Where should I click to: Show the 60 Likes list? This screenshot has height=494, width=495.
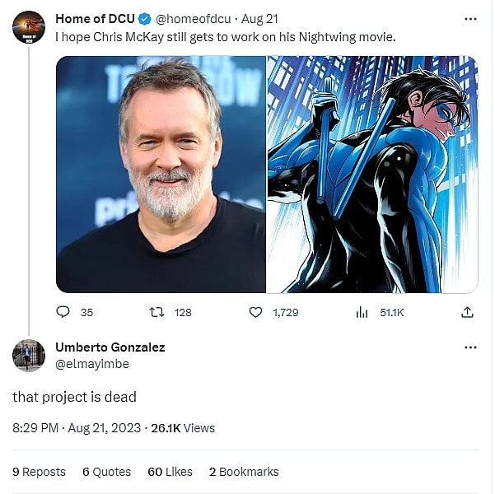pos(170,472)
